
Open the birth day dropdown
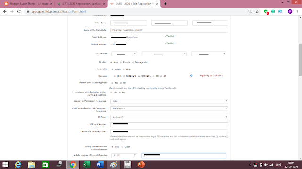click(124, 54)
